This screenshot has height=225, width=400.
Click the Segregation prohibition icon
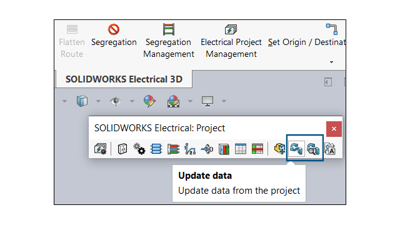pos(114,29)
